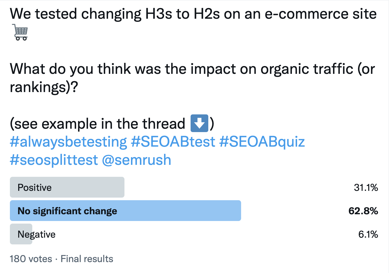Click the shopping cart emoji
This screenshot has height=273, width=389.
point(20,32)
